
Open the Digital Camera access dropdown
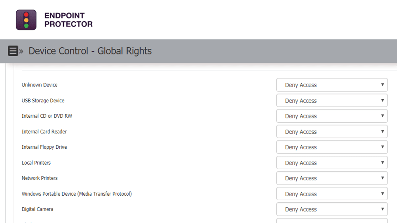click(332, 209)
